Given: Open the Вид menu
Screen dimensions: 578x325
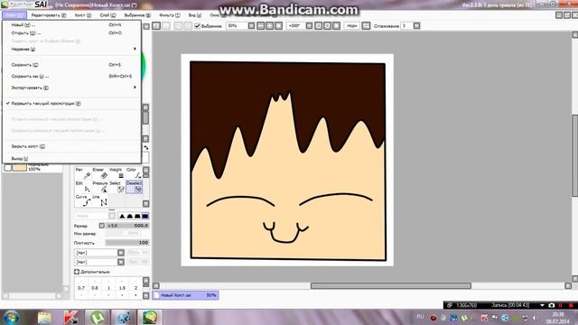Looking at the screenshot, I should point(195,15).
